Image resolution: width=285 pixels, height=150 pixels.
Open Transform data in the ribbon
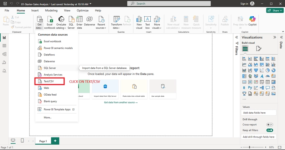(x=116, y=22)
